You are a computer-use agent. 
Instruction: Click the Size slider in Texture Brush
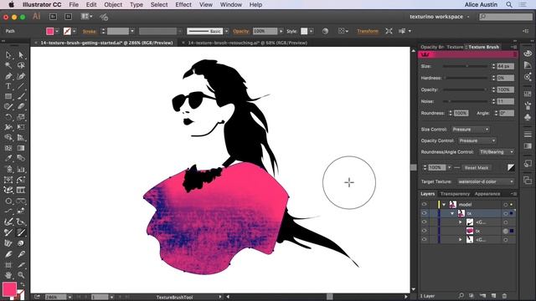point(466,66)
